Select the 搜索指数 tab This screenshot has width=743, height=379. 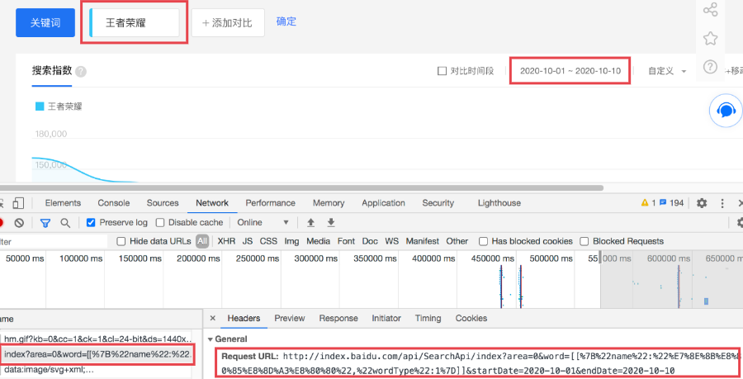[52, 70]
